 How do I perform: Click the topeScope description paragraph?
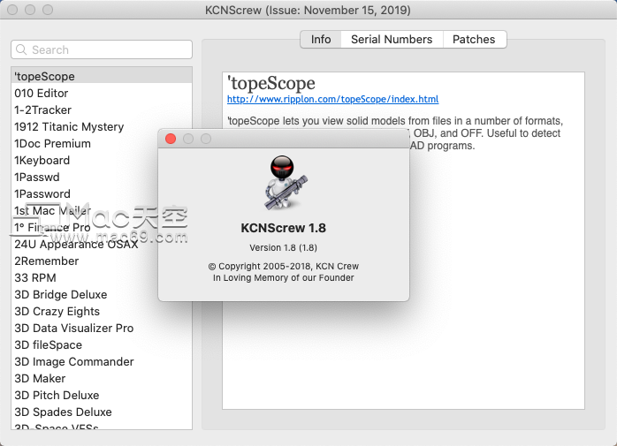[x=395, y=133]
